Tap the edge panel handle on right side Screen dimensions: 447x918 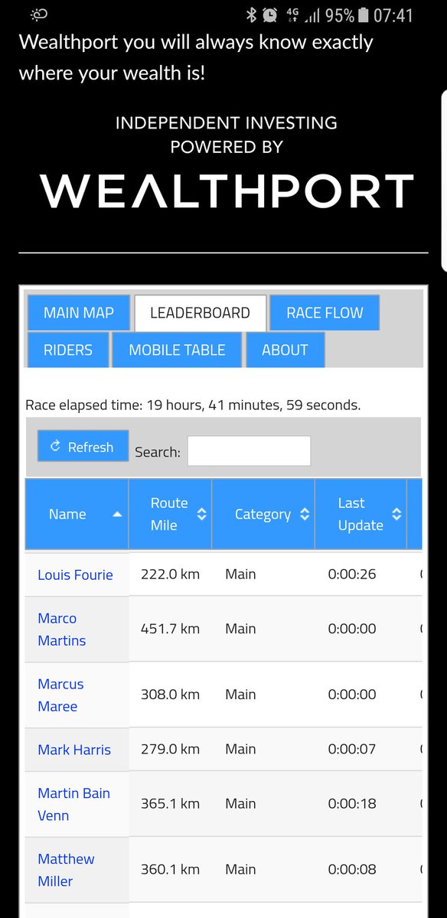point(444,181)
